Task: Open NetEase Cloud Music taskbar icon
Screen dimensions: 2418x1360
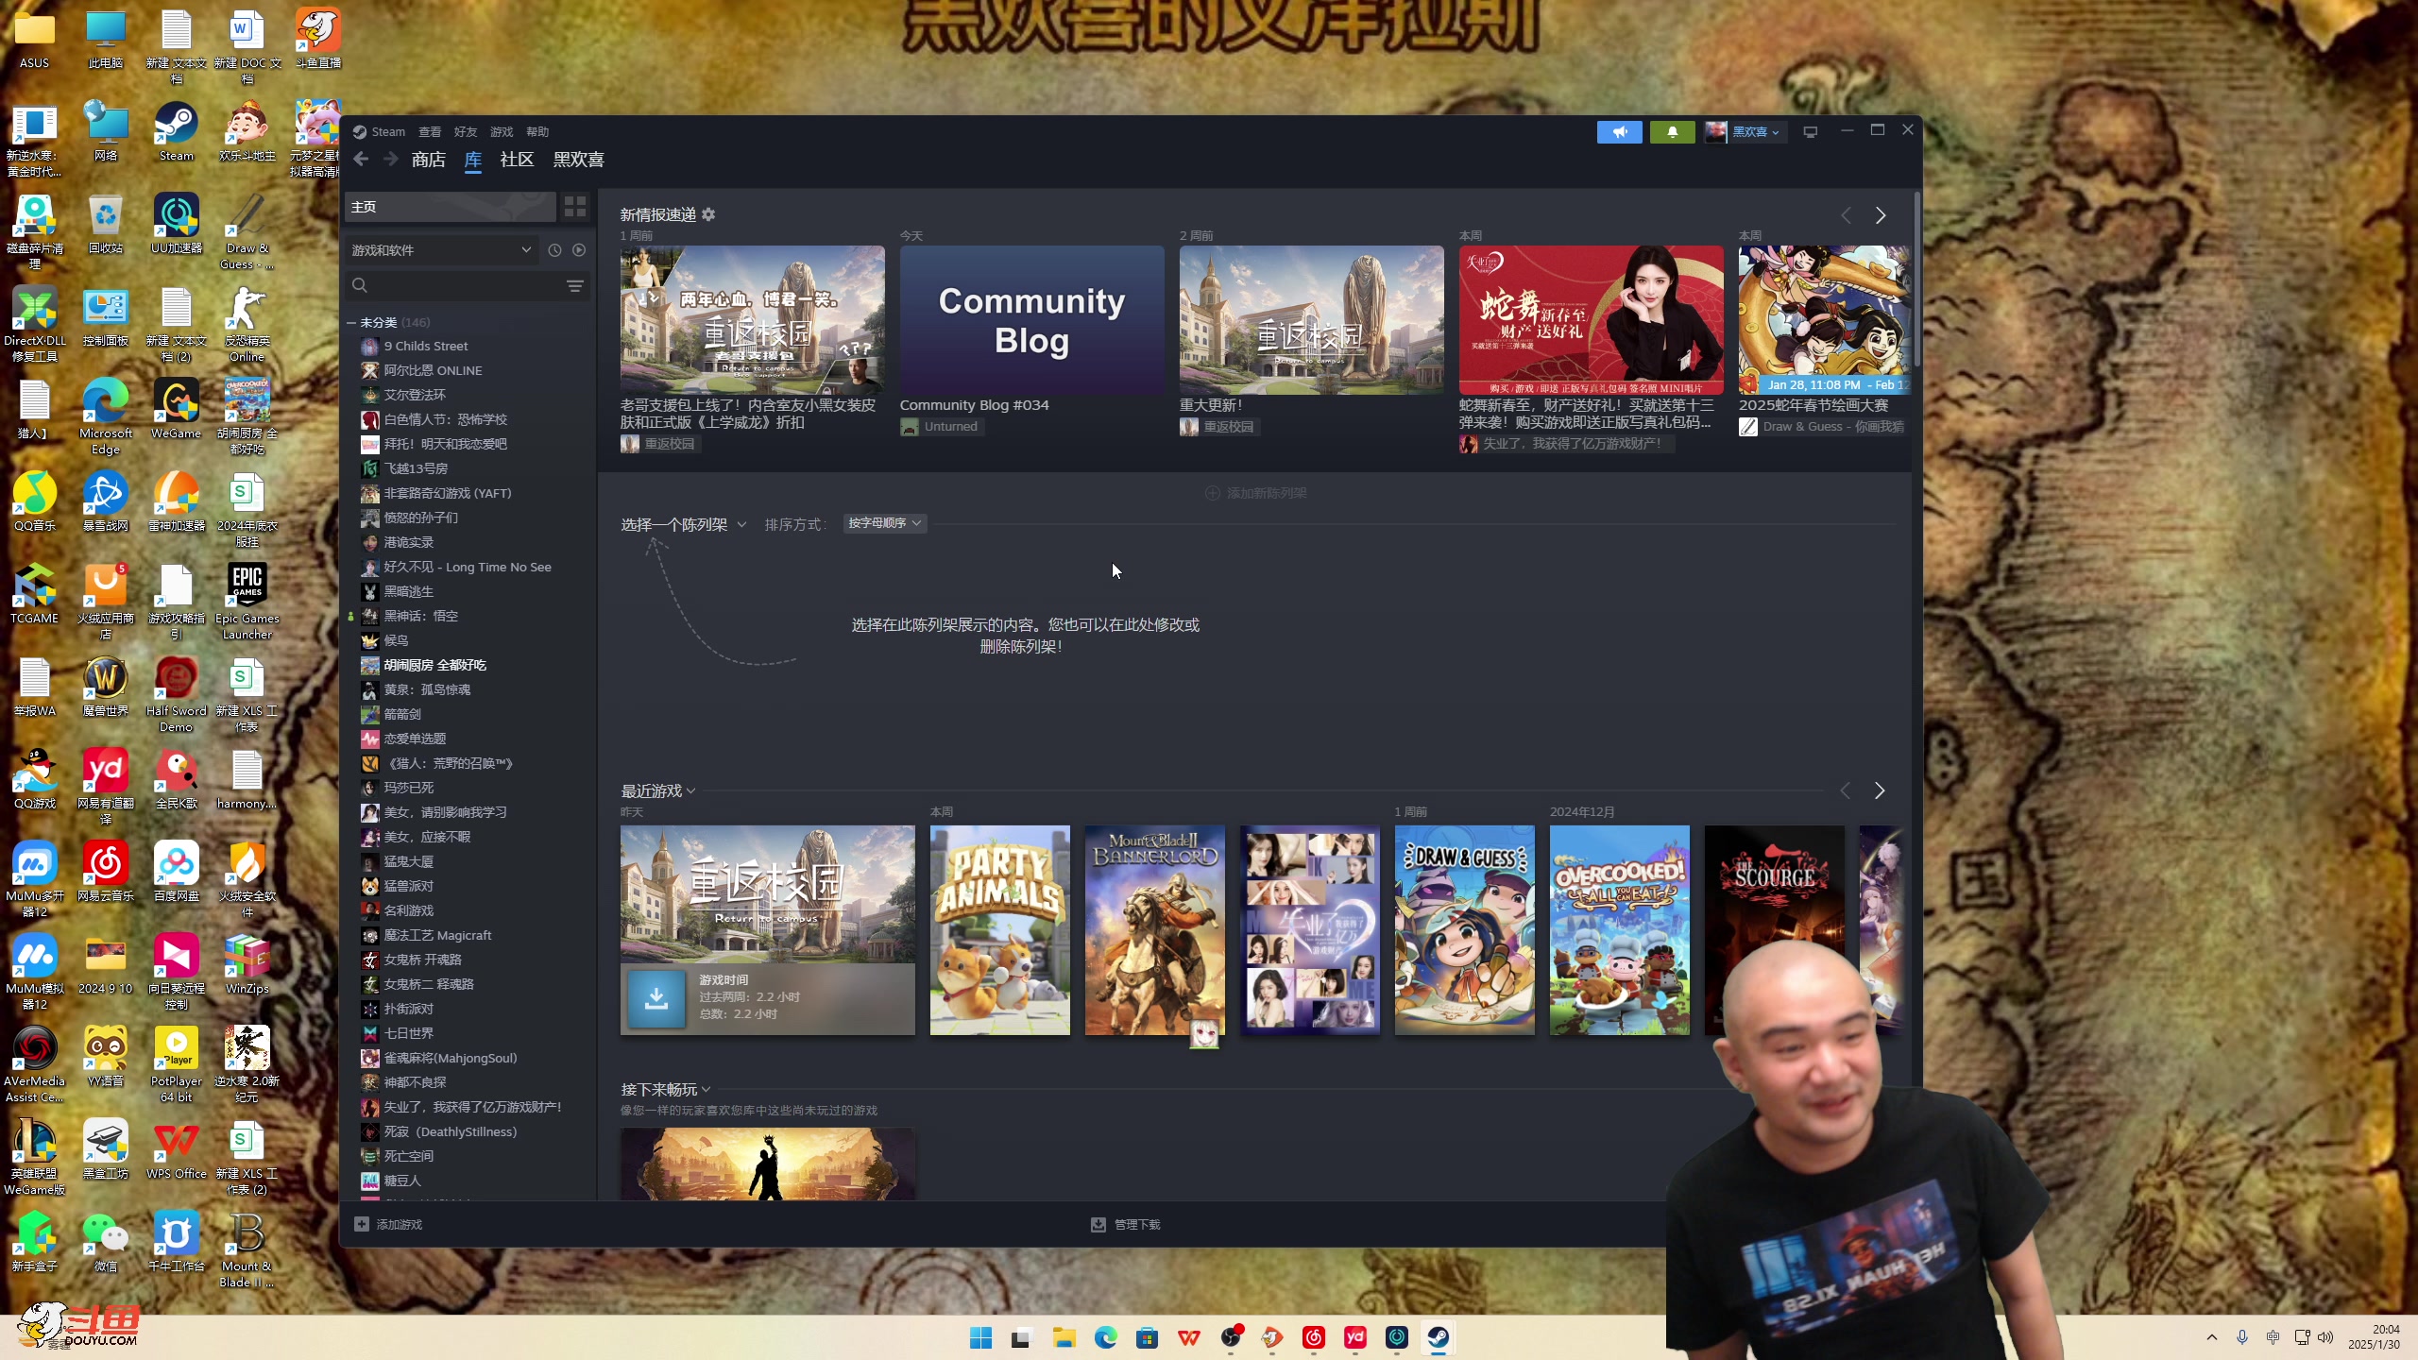Action: (x=1313, y=1337)
